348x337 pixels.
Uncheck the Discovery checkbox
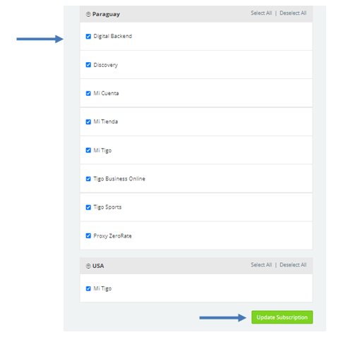coord(88,65)
